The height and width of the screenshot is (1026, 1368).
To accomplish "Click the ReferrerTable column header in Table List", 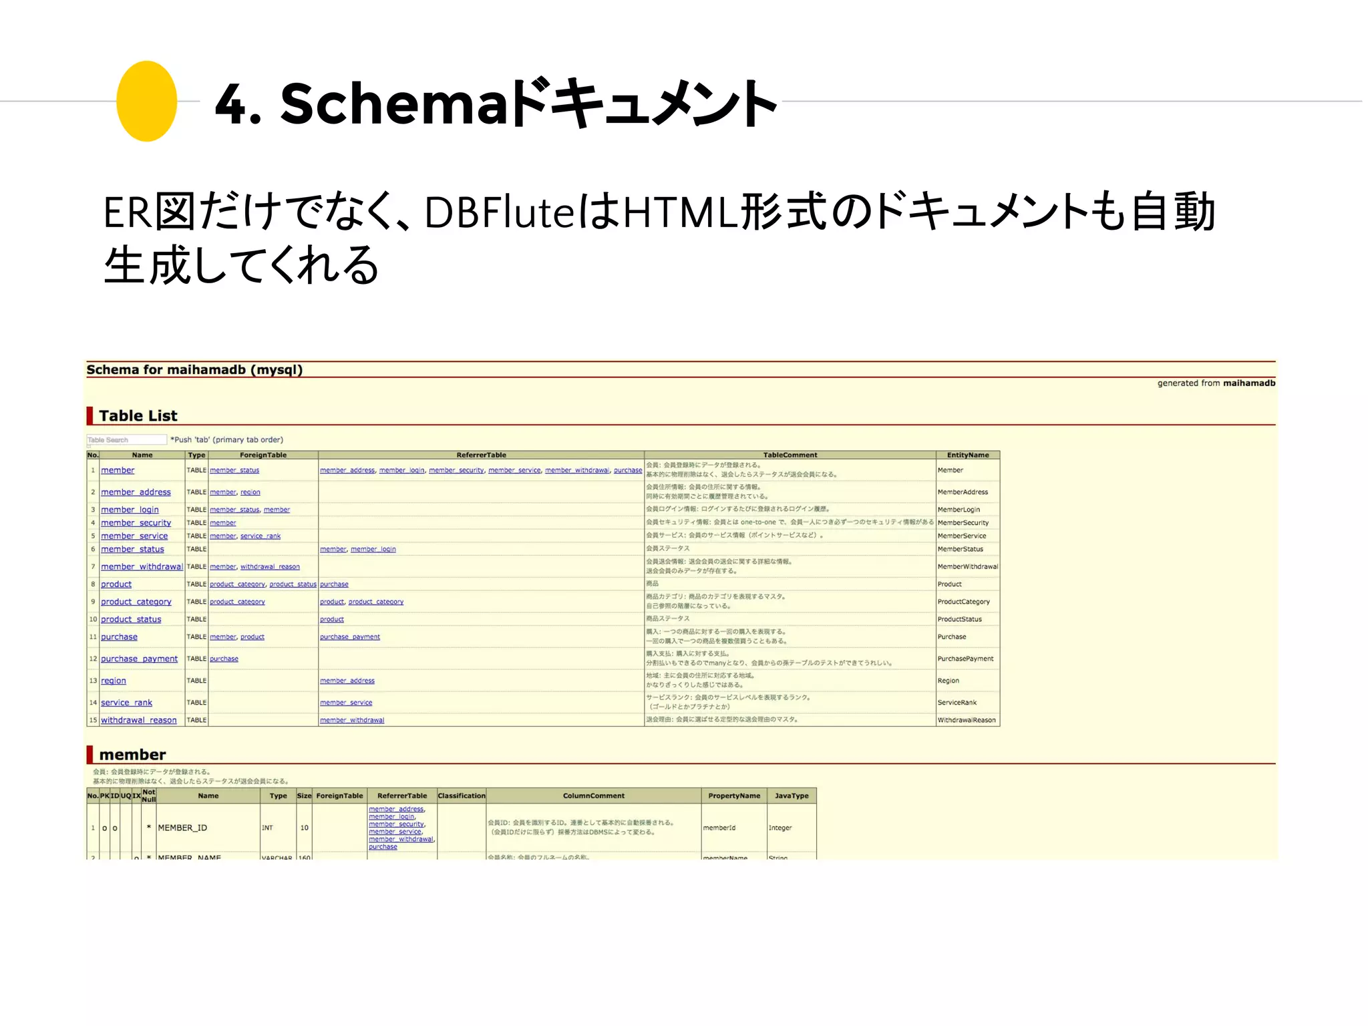I will tap(481, 455).
